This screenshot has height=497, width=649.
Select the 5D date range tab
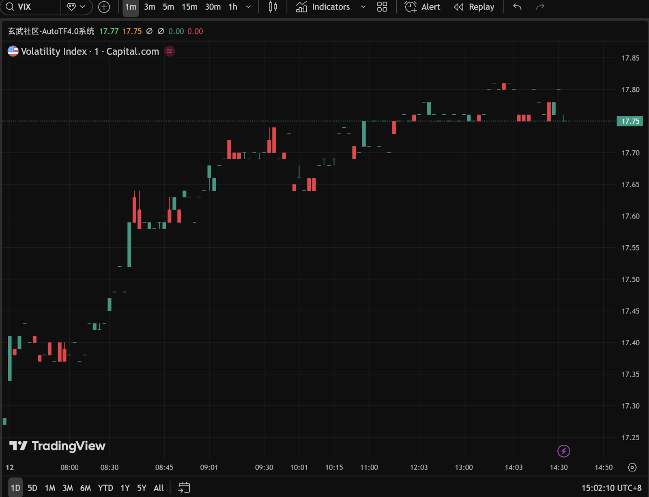tap(32, 488)
